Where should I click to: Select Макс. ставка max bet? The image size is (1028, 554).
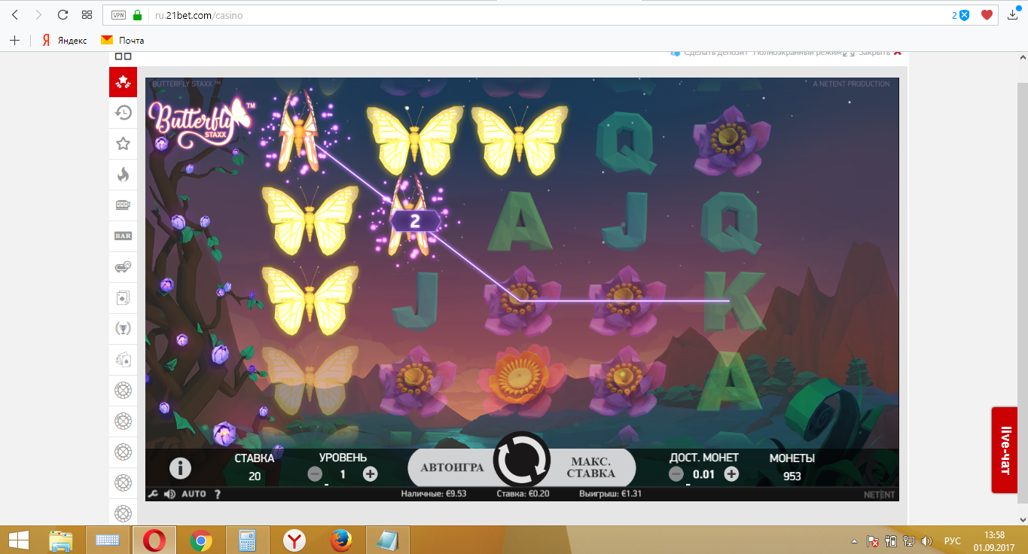pos(592,467)
